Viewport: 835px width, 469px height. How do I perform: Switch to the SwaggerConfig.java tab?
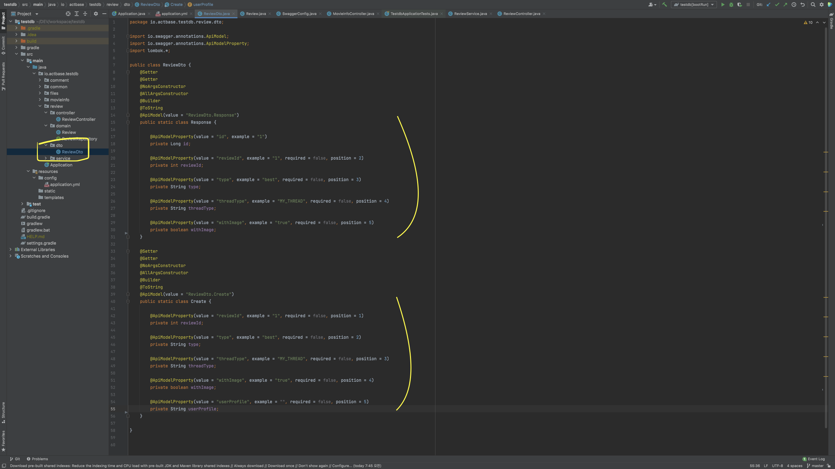pos(297,13)
